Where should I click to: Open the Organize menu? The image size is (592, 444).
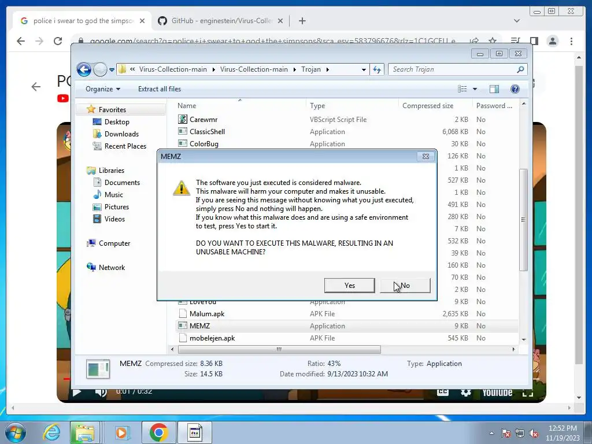[103, 89]
